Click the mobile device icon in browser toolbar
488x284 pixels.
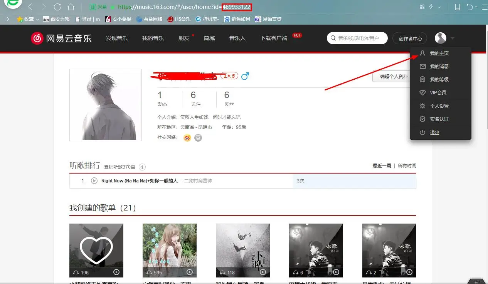[458, 7]
